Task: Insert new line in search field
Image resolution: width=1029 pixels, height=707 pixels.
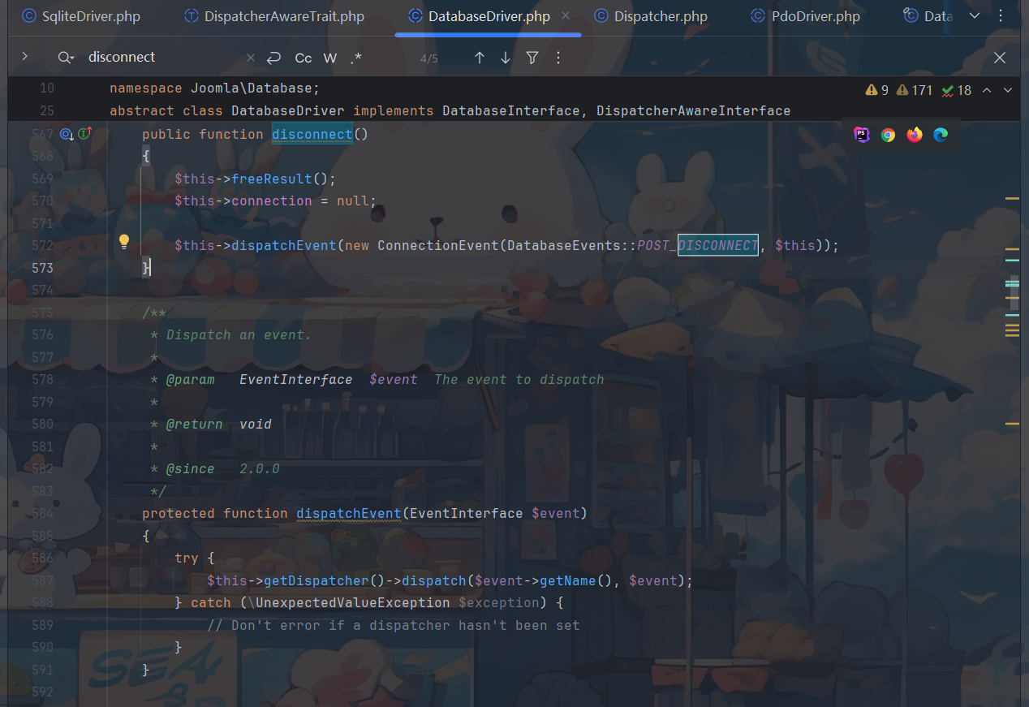Action: [273, 58]
